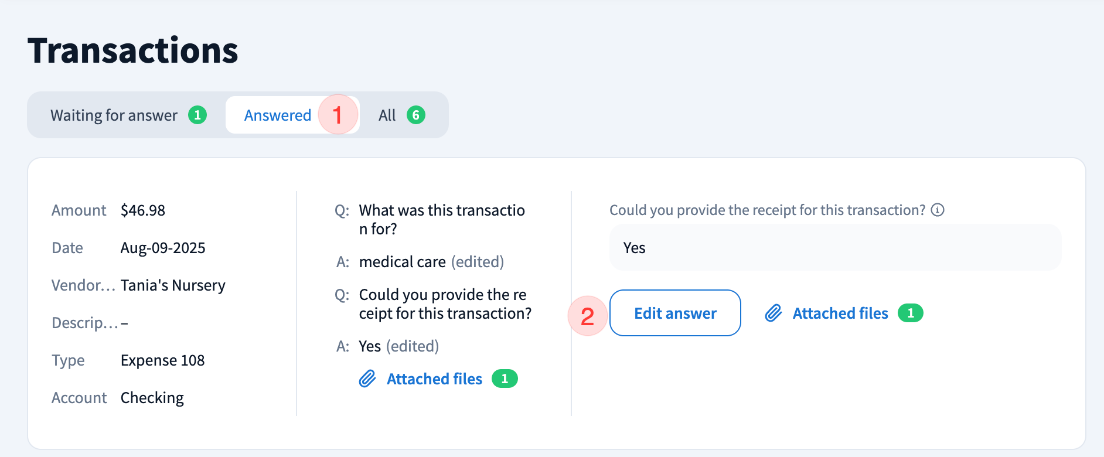Viewport: 1104px width, 457px height.
Task: Open Attached files link below the Yes (edited) answer
Action: [434, 379]
